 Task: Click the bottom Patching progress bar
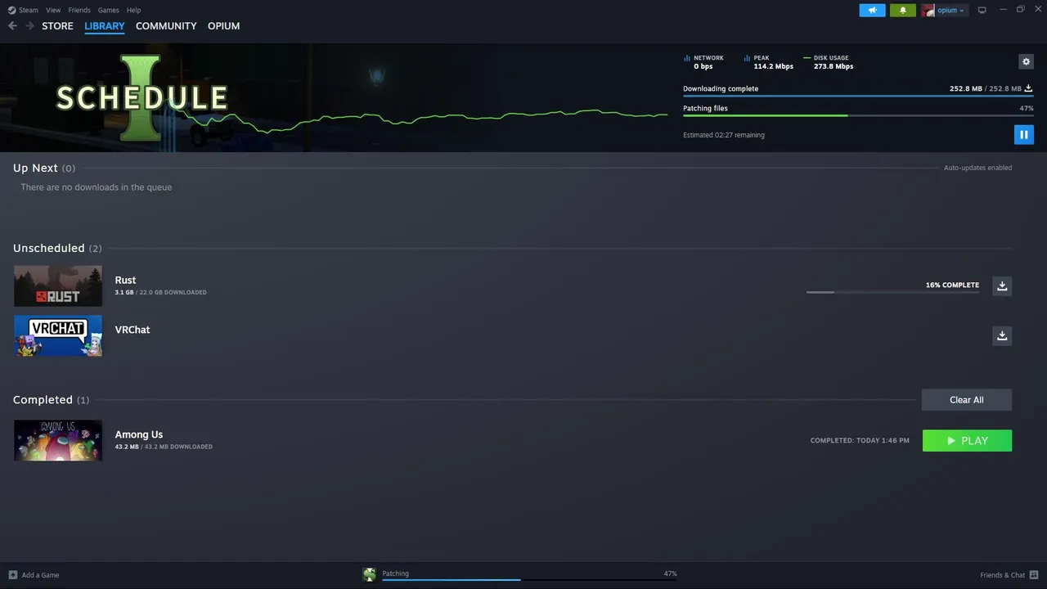(x=529, y=580)
